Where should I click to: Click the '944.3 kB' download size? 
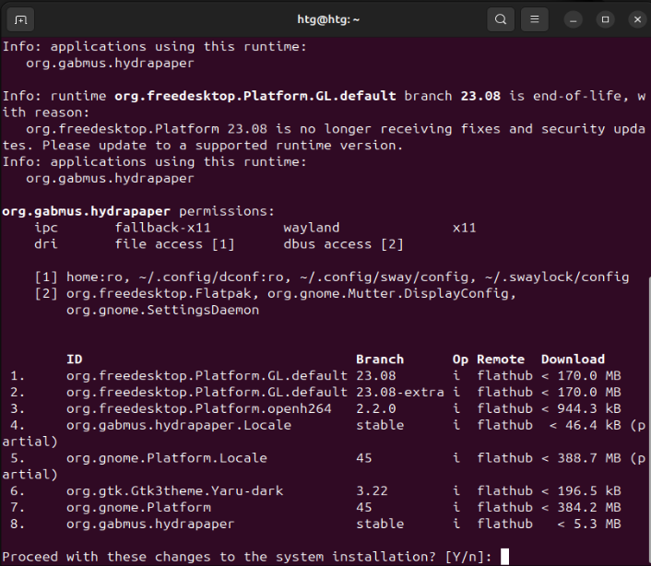tap(589, 408)
